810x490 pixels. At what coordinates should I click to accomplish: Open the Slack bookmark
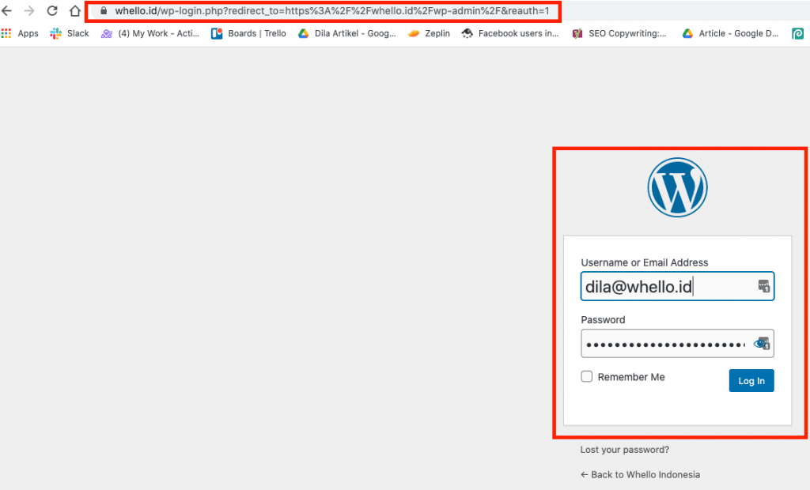pyautogui.click(x=70, y=33)
